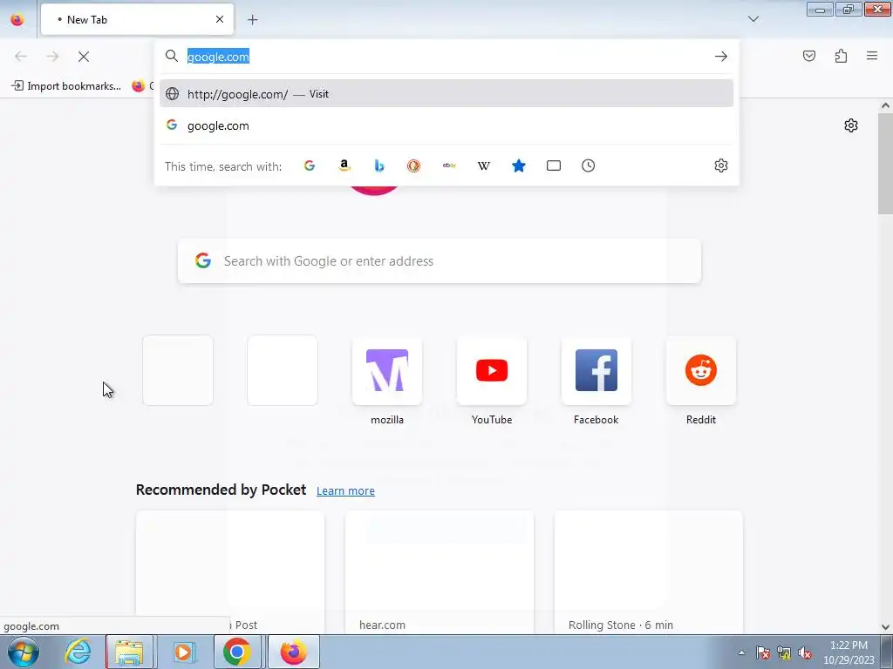Click the Action Center flag tray icon
This screenshot has width=893, height=669.
[x=763, y=652]
